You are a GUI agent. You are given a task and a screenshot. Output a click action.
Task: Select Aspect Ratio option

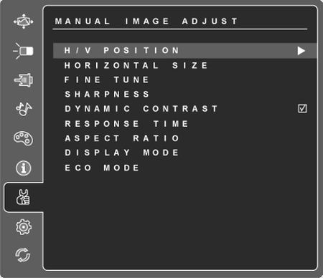[121, 138]
